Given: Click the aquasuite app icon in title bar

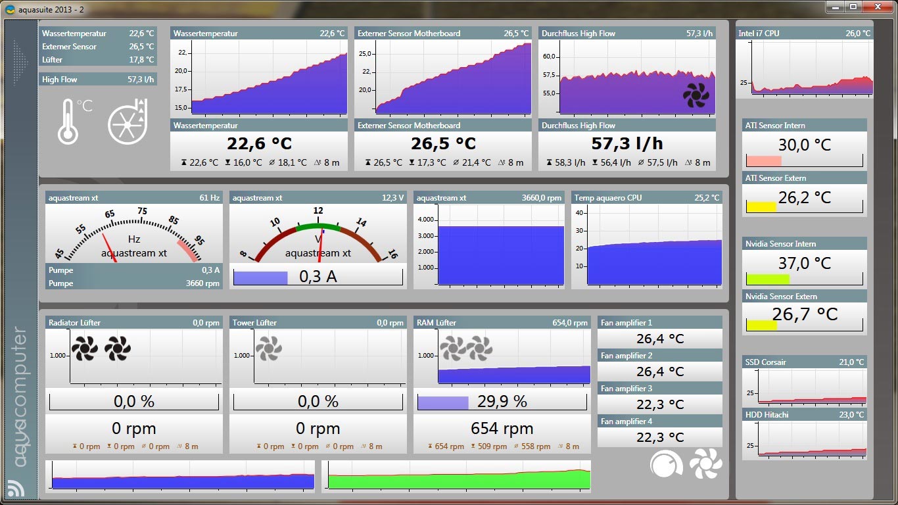Looking at the screenshot, I should (x=11, y=9).
